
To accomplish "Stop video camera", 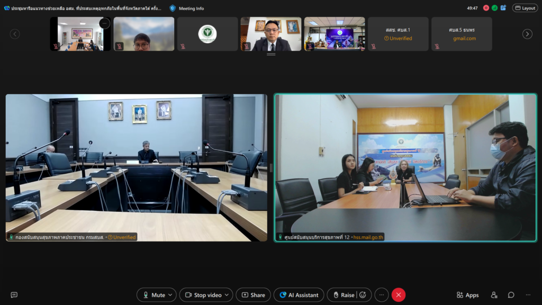I will pyautogui.click(x=202, y=295).
